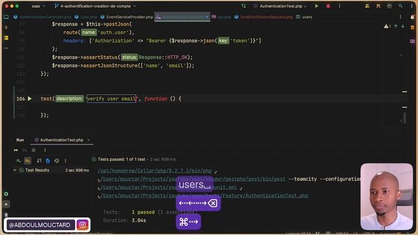Open the yellow tool window icon in left stripe
This screenshot has height=235, width=418.
point(6,38)
